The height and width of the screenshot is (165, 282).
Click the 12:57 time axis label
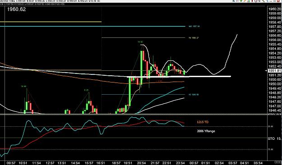tap(50, 163)
